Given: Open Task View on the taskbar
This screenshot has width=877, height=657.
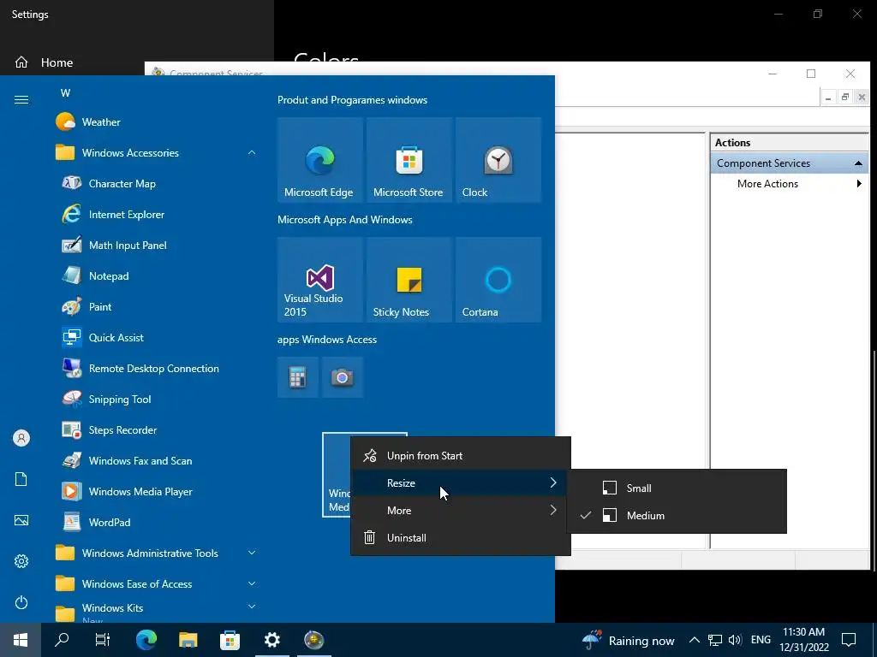Looking at the screenshot, I should pyautogui.click(x=103, y=640).
